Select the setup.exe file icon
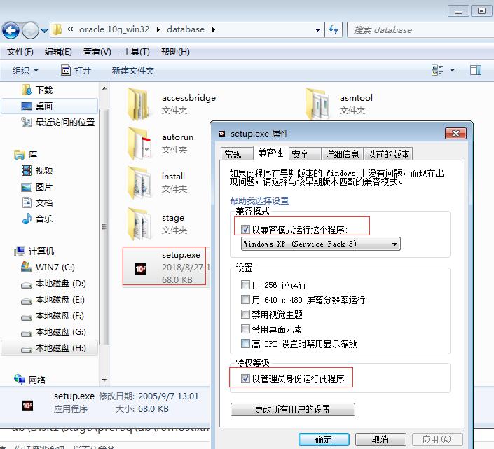This screenshot has height=449, width=494. coord(141,269)
